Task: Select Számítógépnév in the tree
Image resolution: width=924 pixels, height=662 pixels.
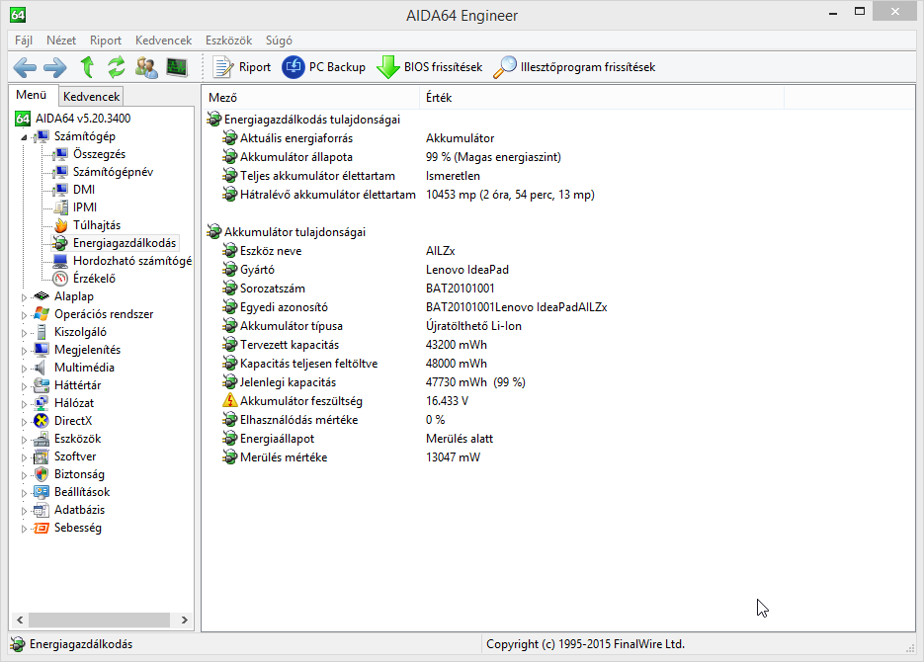Action: (x=113, y=171)
